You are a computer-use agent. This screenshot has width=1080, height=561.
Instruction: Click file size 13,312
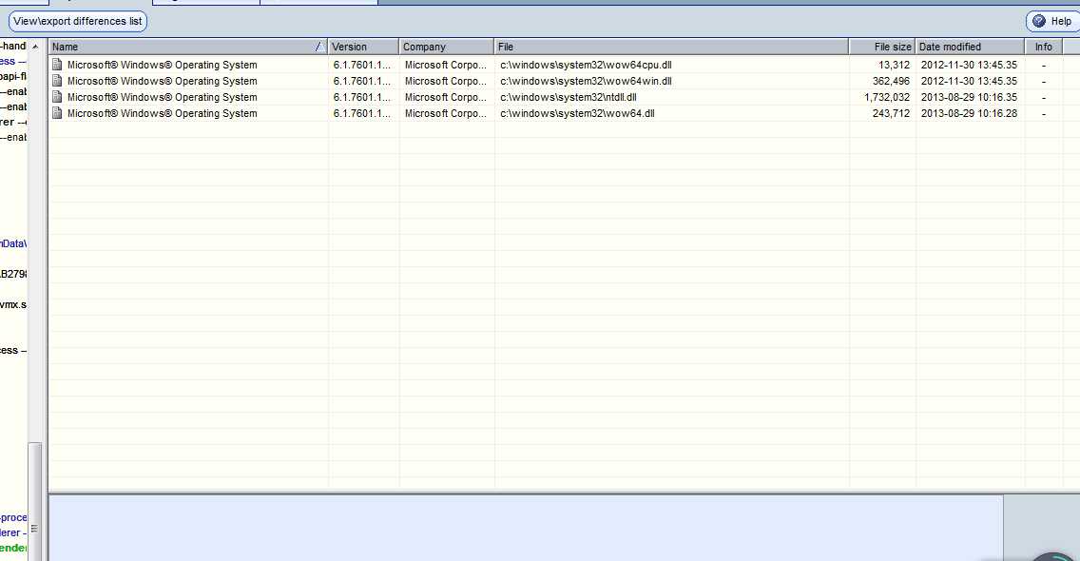894,65
